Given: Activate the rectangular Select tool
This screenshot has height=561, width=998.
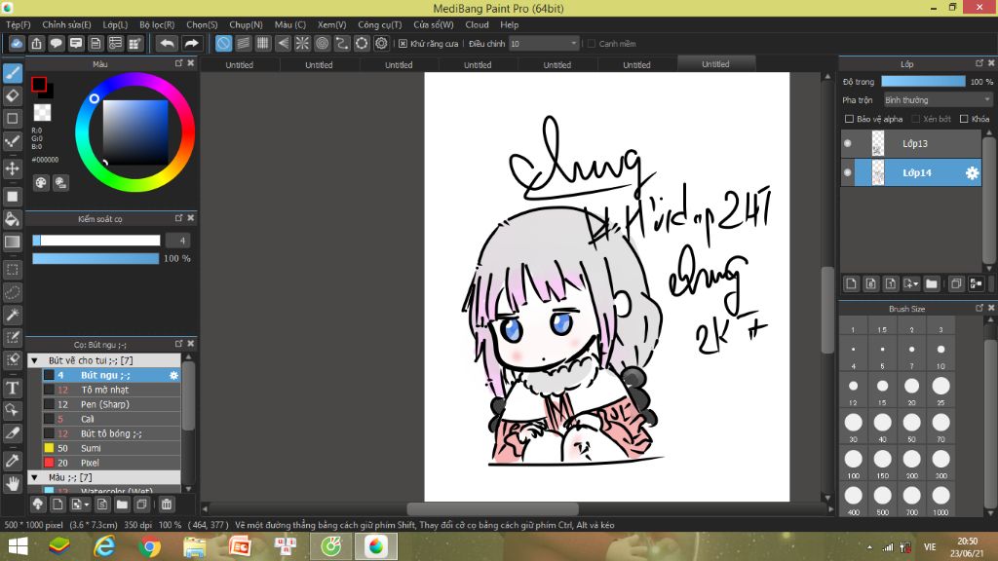Looking at the screenshot, I should (12, 270).
